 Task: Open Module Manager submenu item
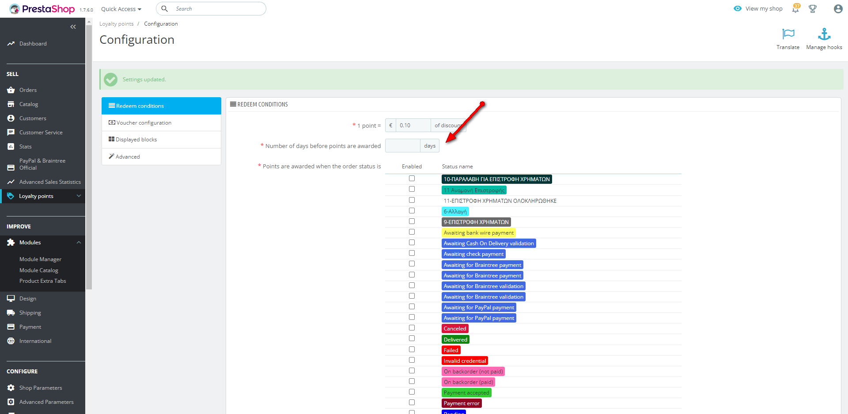click(40, 259)
